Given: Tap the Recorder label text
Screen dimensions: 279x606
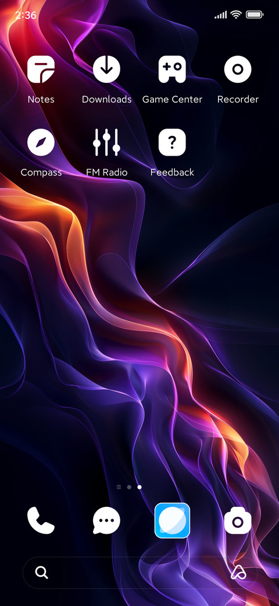Looking at the screenshot, I should pos(238,99).
